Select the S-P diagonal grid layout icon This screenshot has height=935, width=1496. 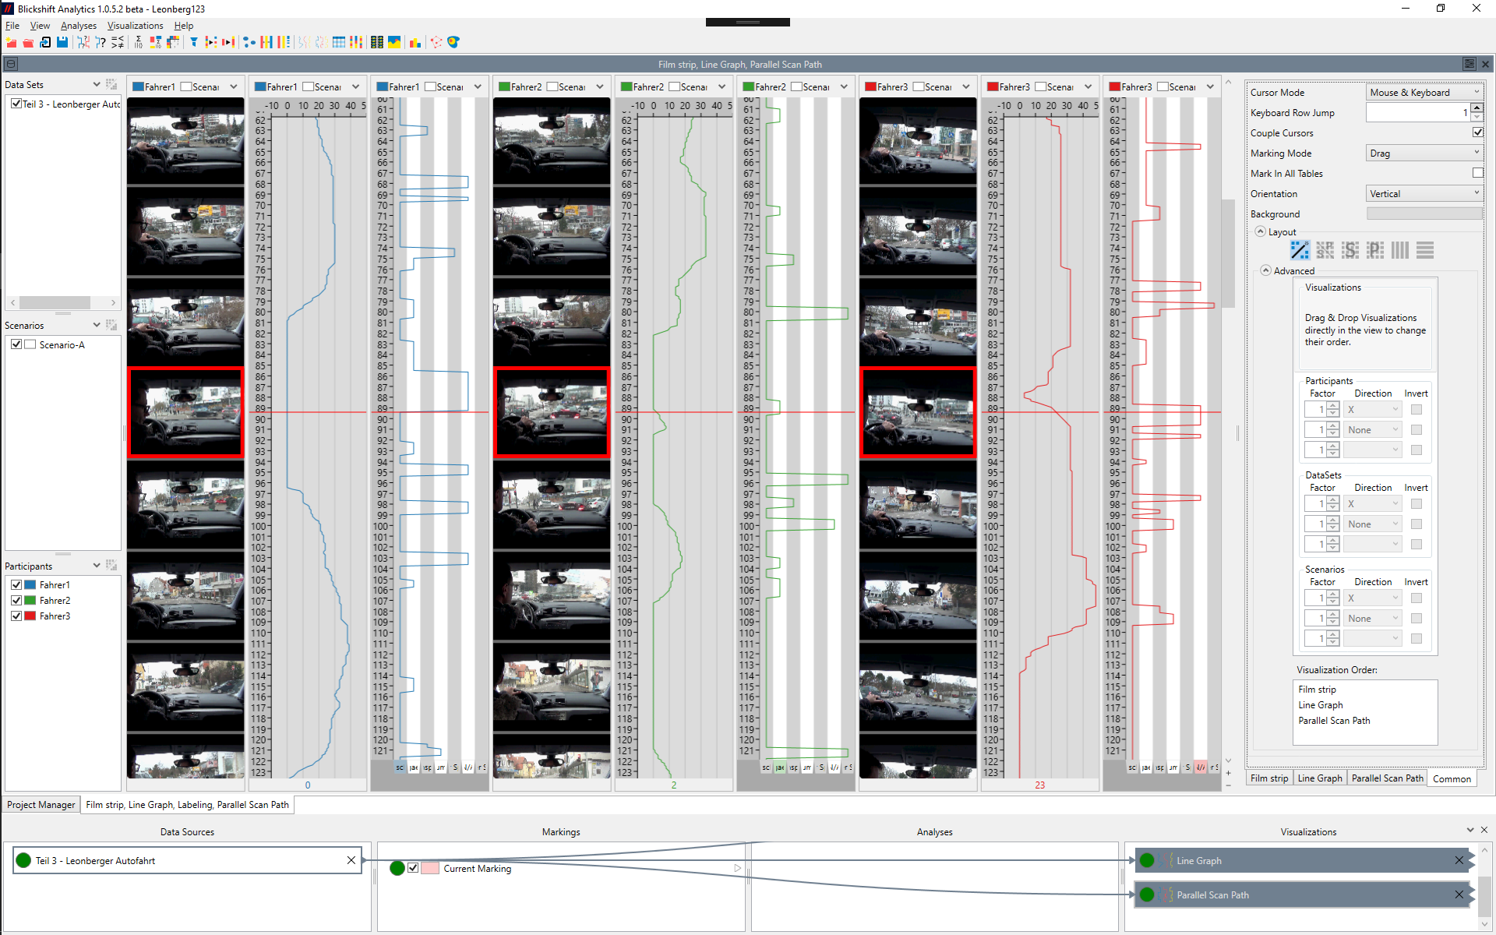1325,250
